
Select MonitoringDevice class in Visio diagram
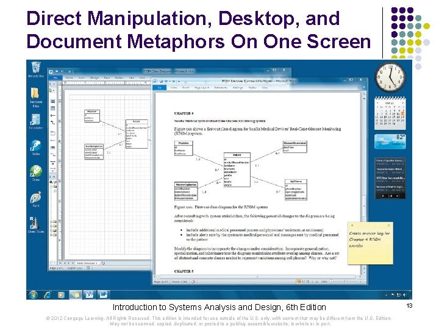coord(94,152)
